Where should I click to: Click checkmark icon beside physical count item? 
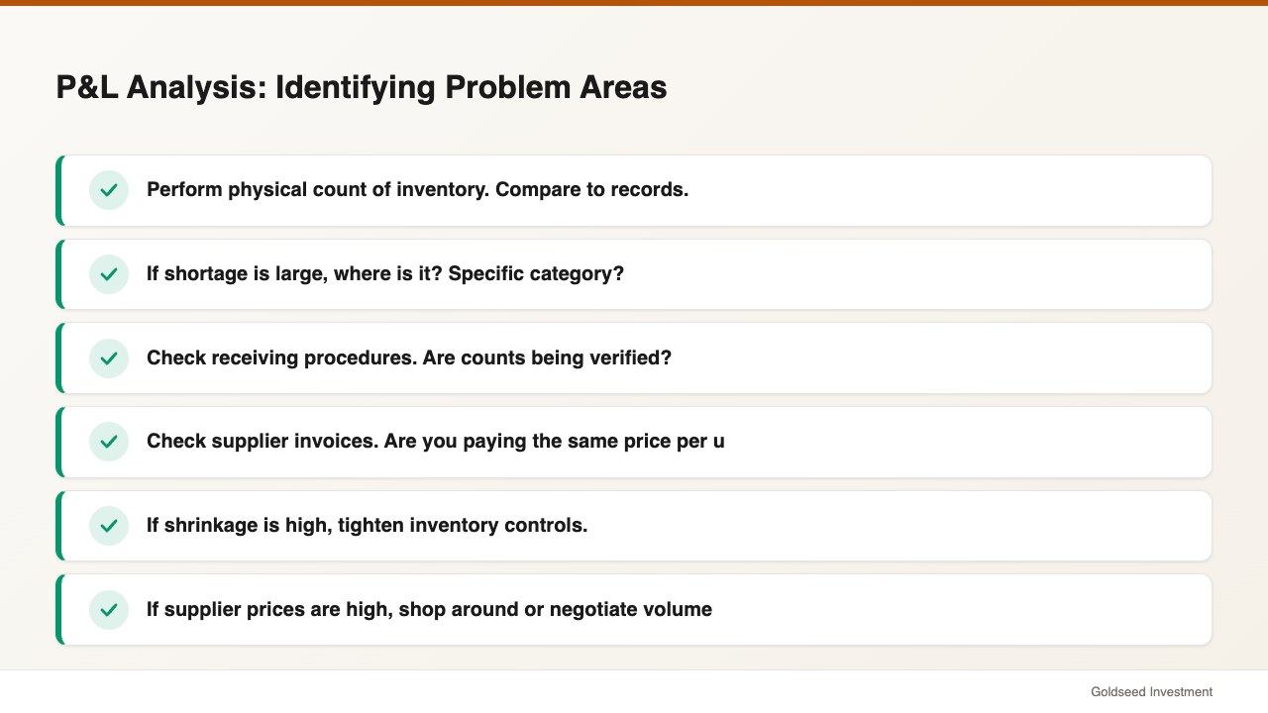[x=109, y=190]
